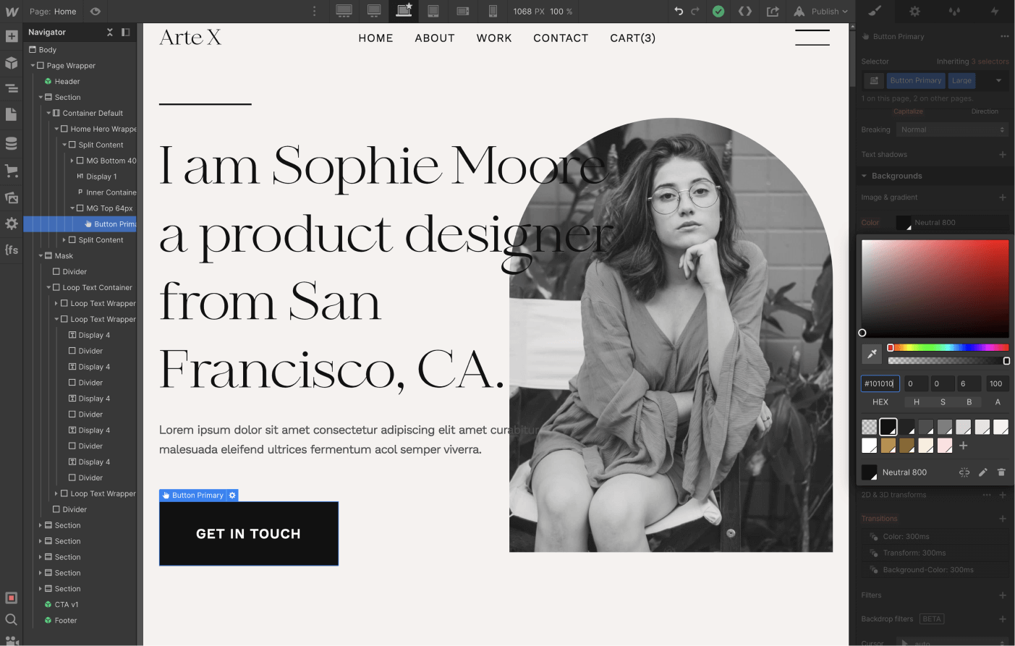Open the Element Settings panel tab
Image resolution: width=1015 pixels, height=646 pixels.
914,11
